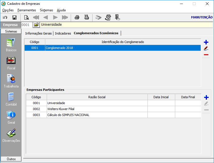
Task: Click the Empresa code field 0001
Action: click(27, 25)
